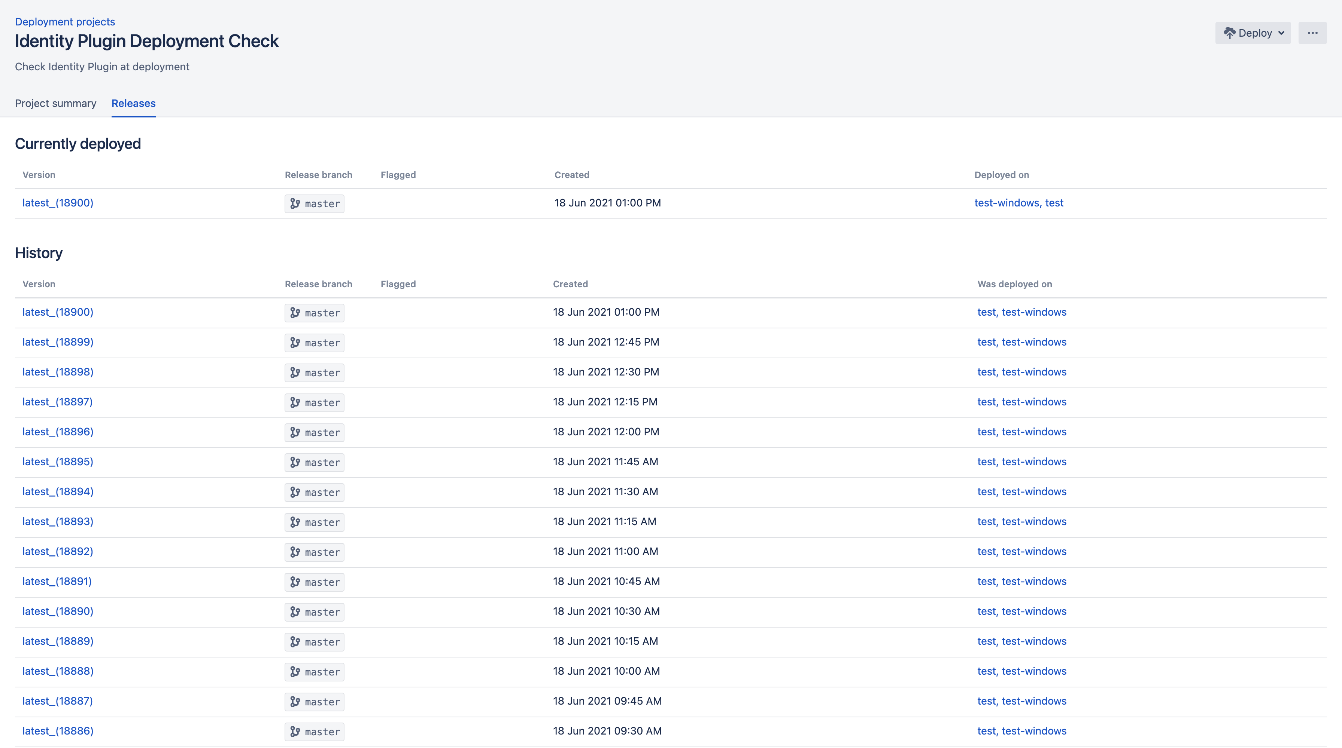Screen dimensions: 1342x748
Task: Open test, test-windows link in 11:30 AM row
Action: [x=1021, y=491]
